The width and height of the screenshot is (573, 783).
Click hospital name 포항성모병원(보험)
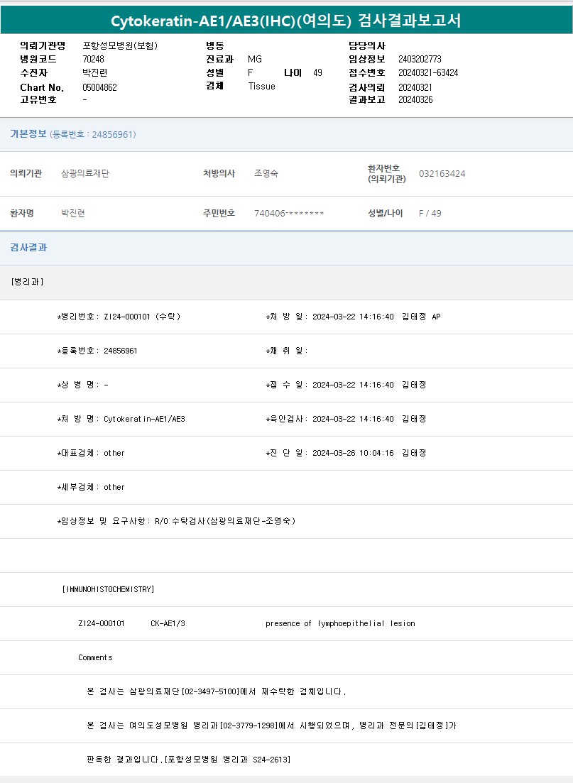point(120,45)
